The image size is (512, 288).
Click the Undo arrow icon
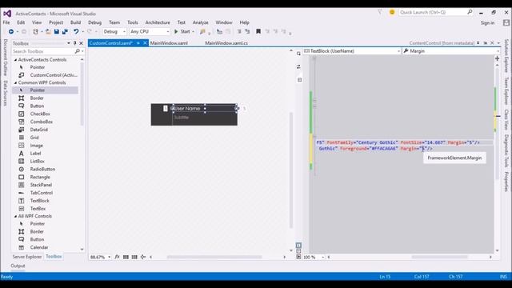(76, 32)
